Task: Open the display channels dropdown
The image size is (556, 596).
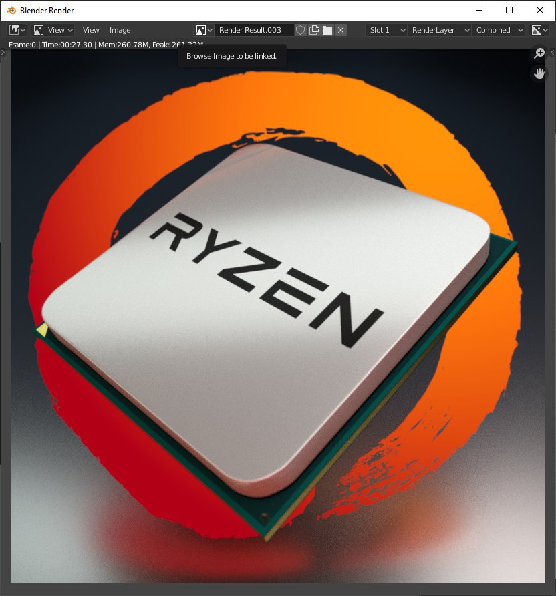Action: pos(539,30)
